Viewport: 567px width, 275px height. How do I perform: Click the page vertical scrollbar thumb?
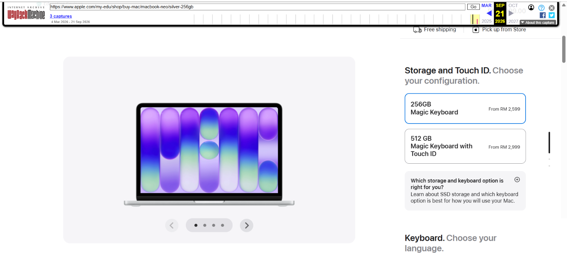tap(564, 49)
